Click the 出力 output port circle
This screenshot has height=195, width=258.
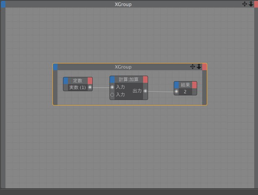pos(145,91)
